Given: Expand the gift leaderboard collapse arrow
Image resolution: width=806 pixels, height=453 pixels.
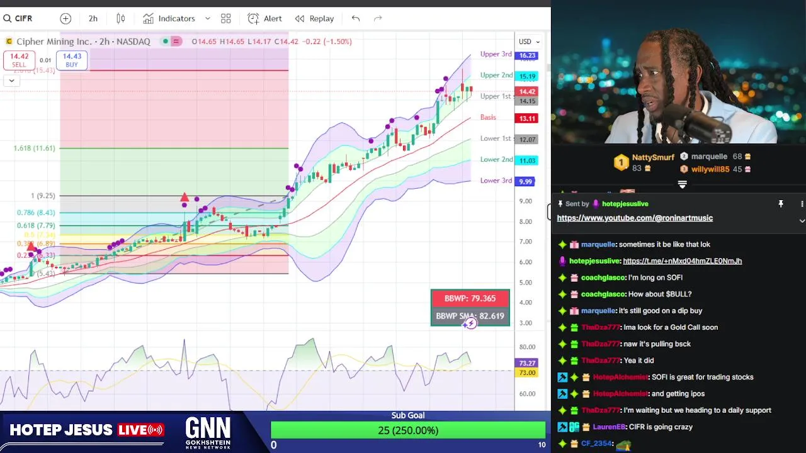Looking at the screenshot, I should pyautogui.click(x=682, y=184).
